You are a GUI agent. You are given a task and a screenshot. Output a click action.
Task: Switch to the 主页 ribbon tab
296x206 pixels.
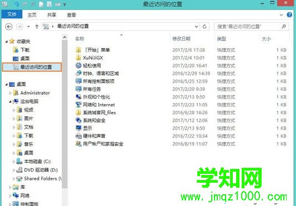(32, 15)
